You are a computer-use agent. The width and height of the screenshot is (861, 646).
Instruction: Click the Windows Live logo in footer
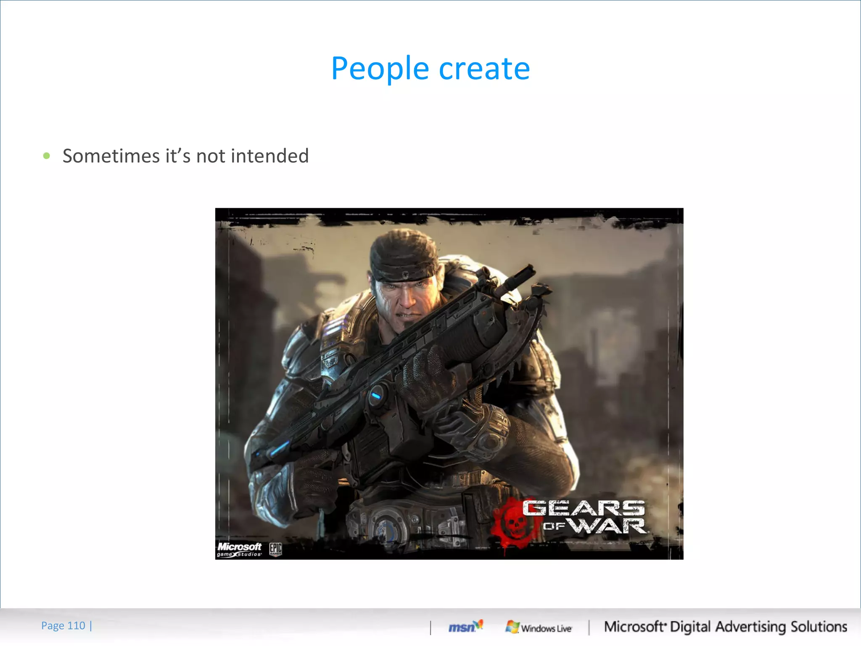pyautogui.click(x=539, y=627)
